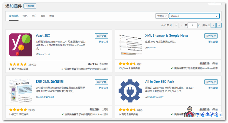
Task: Open the 谷歌 XML 站点地图 title link
Action: 50,82
